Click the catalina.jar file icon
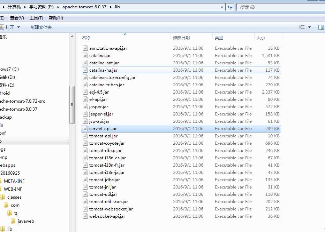Screen dimensions: 325x232 (85, 55)
